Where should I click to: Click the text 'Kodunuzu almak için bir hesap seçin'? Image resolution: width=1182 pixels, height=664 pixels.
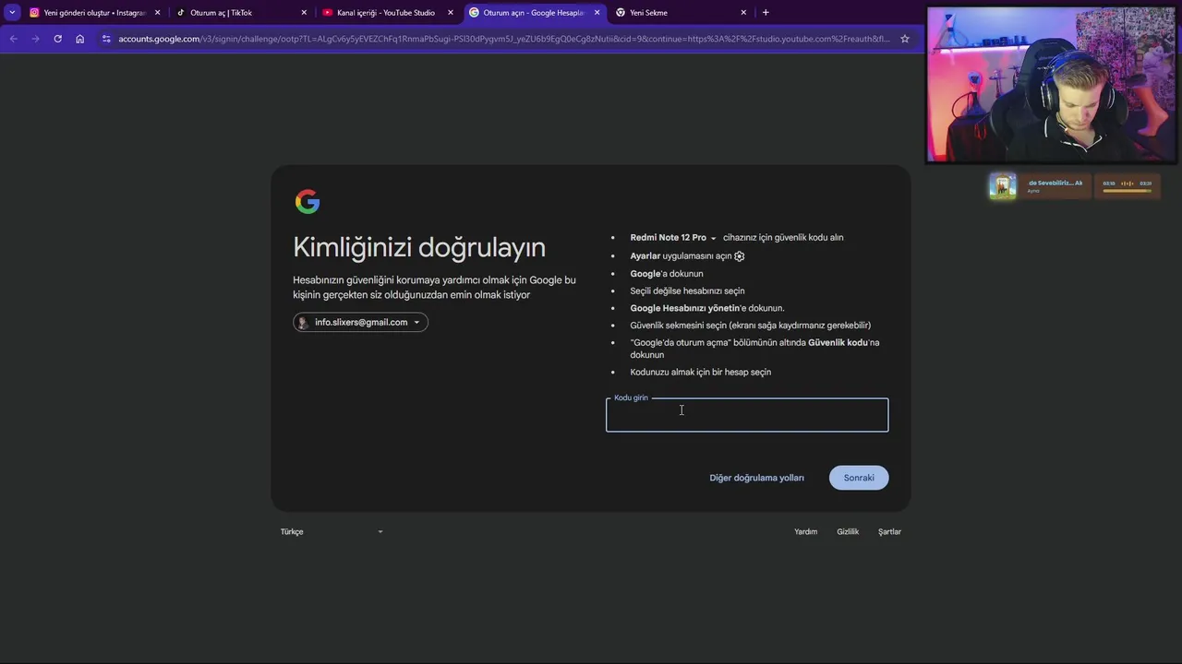point(701,373)
